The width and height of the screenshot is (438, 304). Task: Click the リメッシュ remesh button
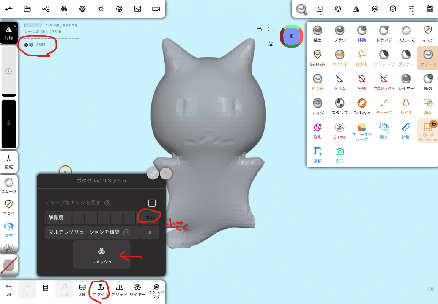click(x=102, y=255)
